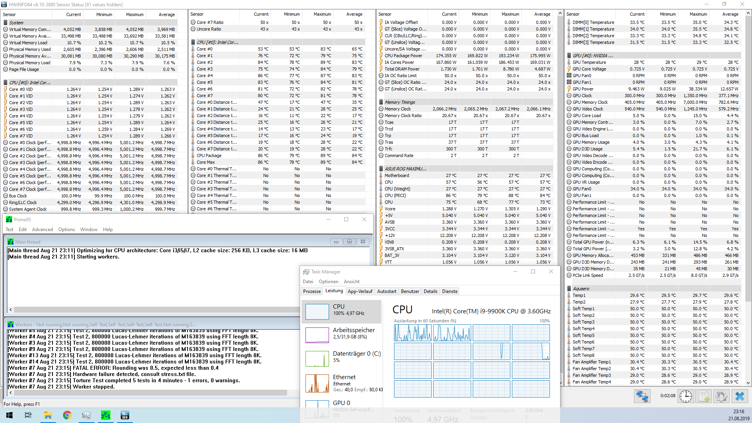Open Chrome from the taskbar
Image resolution: width=752 pixels, height=423 pixels.
pos(67,415)
